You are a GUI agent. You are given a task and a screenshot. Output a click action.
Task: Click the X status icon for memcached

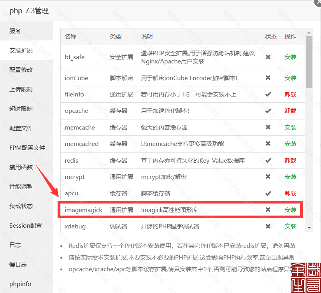click(x=268, y=144)
